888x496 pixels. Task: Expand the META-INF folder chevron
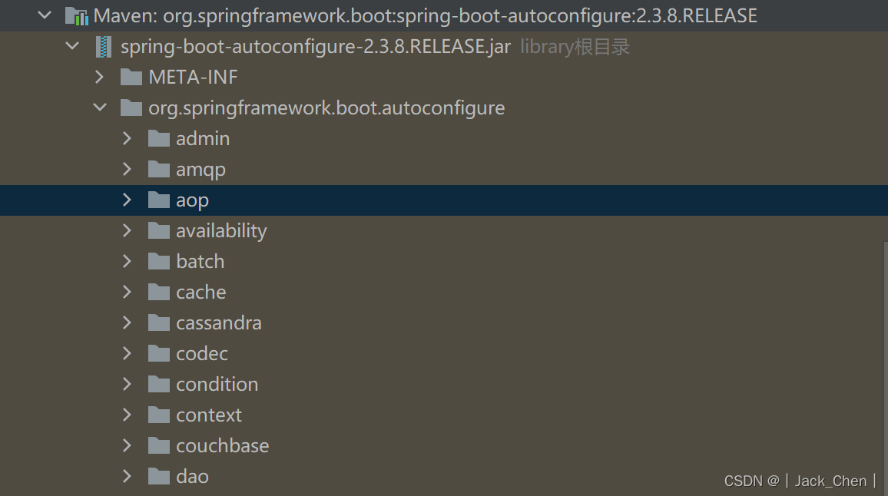(100, 77)
